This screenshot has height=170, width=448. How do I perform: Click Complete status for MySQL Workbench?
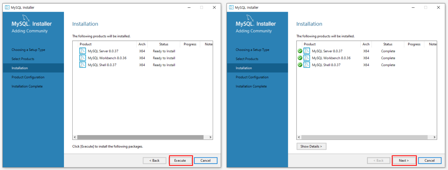388,58
